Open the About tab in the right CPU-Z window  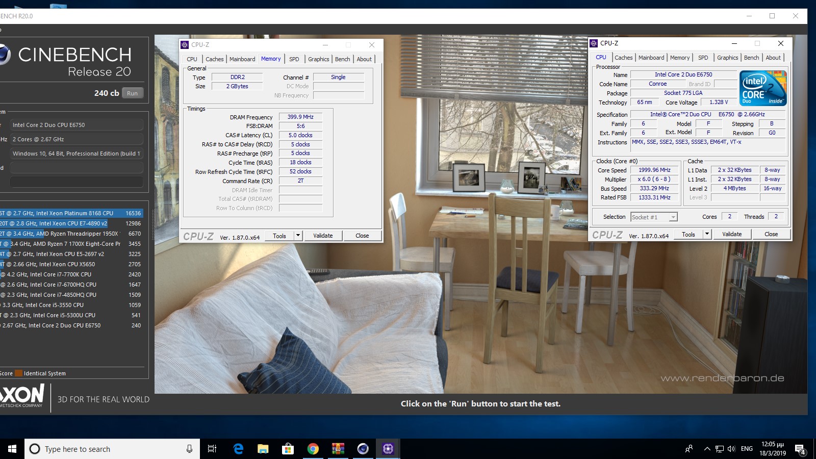pos(773,58)
